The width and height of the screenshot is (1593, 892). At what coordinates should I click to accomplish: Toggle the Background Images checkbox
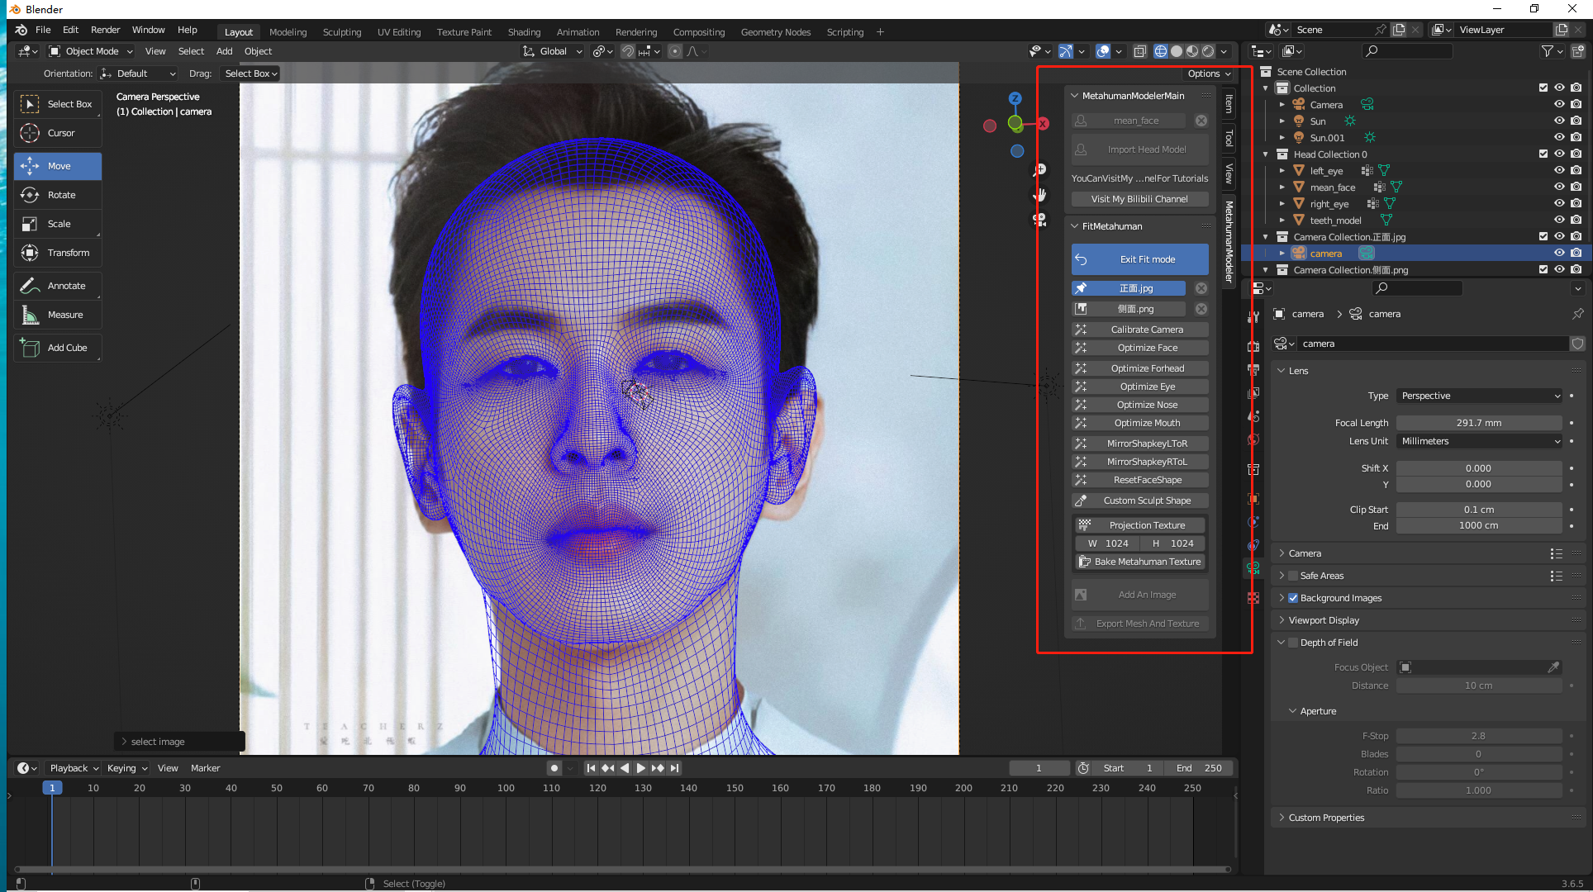(x=1293, y=598)
